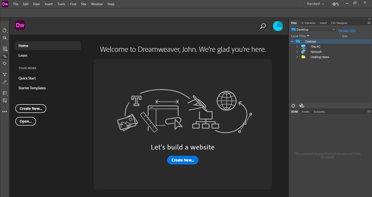Select the Desktop row in file tree

331,41
